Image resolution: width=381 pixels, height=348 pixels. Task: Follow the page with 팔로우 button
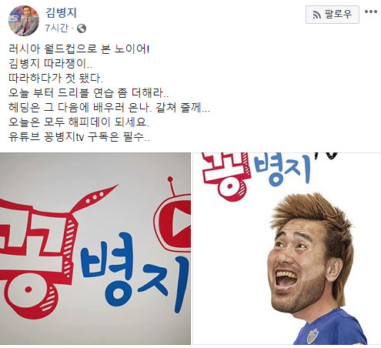click(x=333, y=15)
